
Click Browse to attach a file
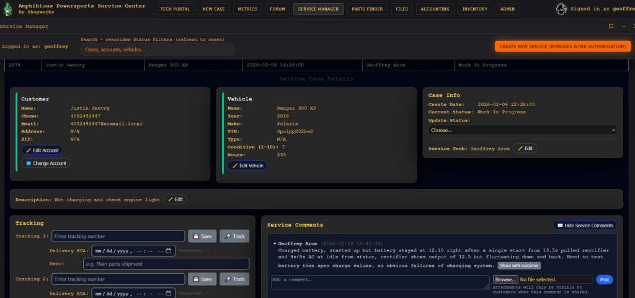[505, 280]
